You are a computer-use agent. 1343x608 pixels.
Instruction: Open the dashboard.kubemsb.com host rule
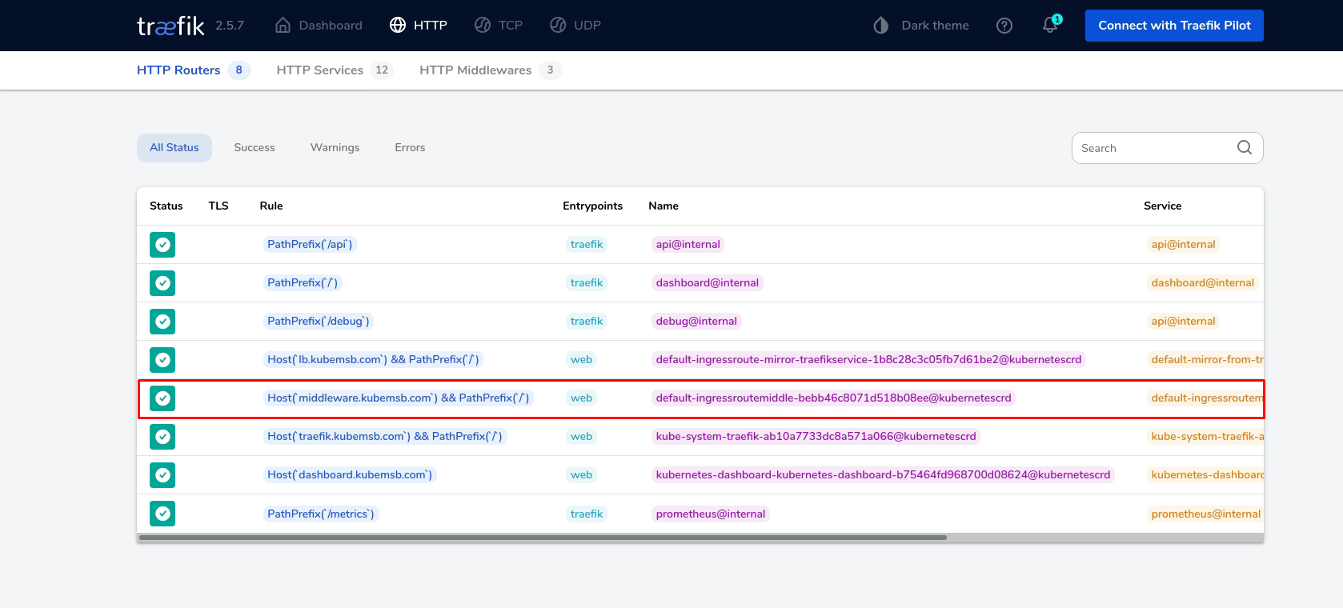[350, 475]
